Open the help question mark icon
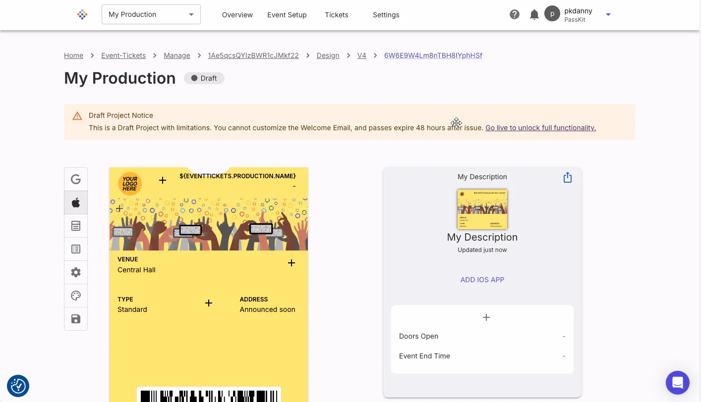This screenshot has width=701, height=402. point(515,14)
